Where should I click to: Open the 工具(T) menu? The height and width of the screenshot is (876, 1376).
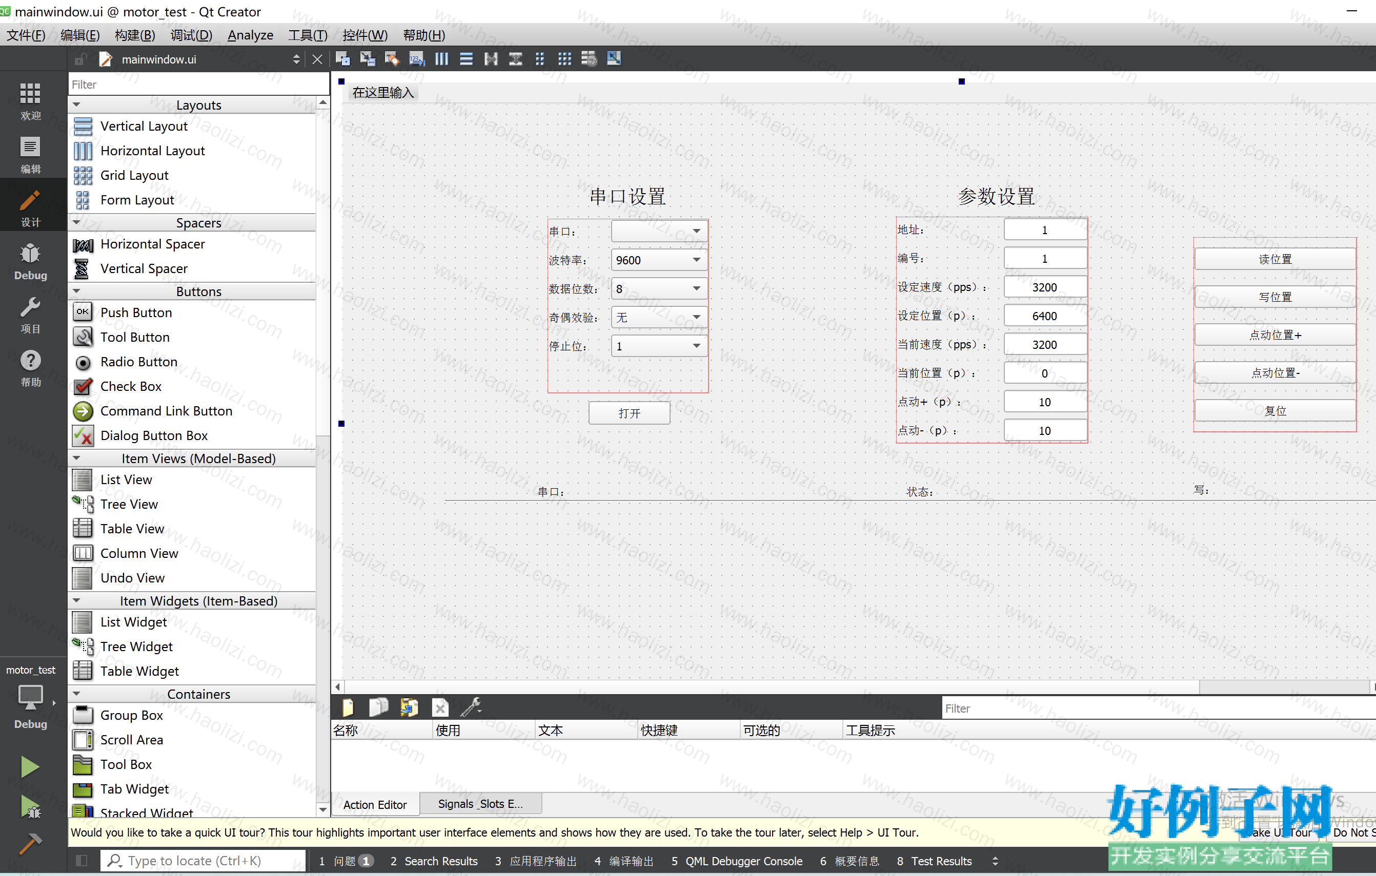click(x=308, y=35)
